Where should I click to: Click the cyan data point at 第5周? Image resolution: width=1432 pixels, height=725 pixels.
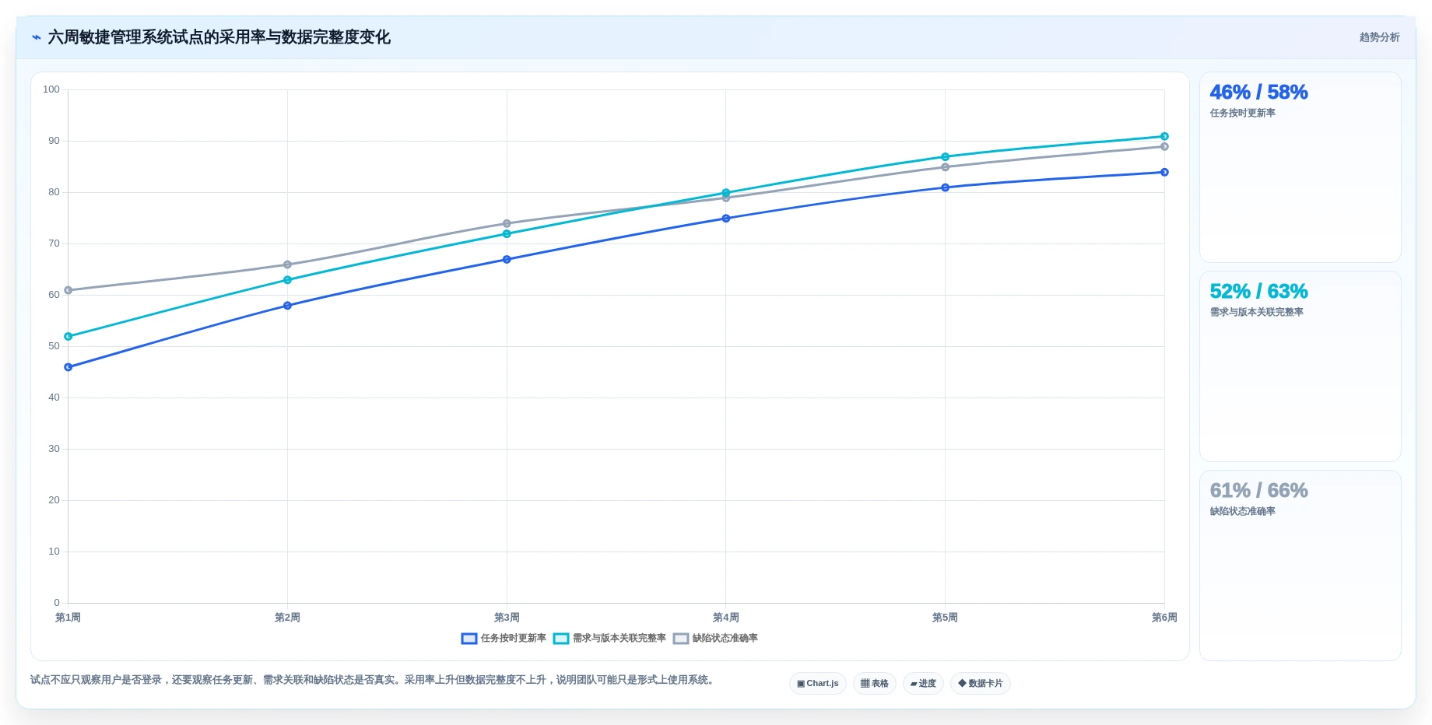coord(946,157)
